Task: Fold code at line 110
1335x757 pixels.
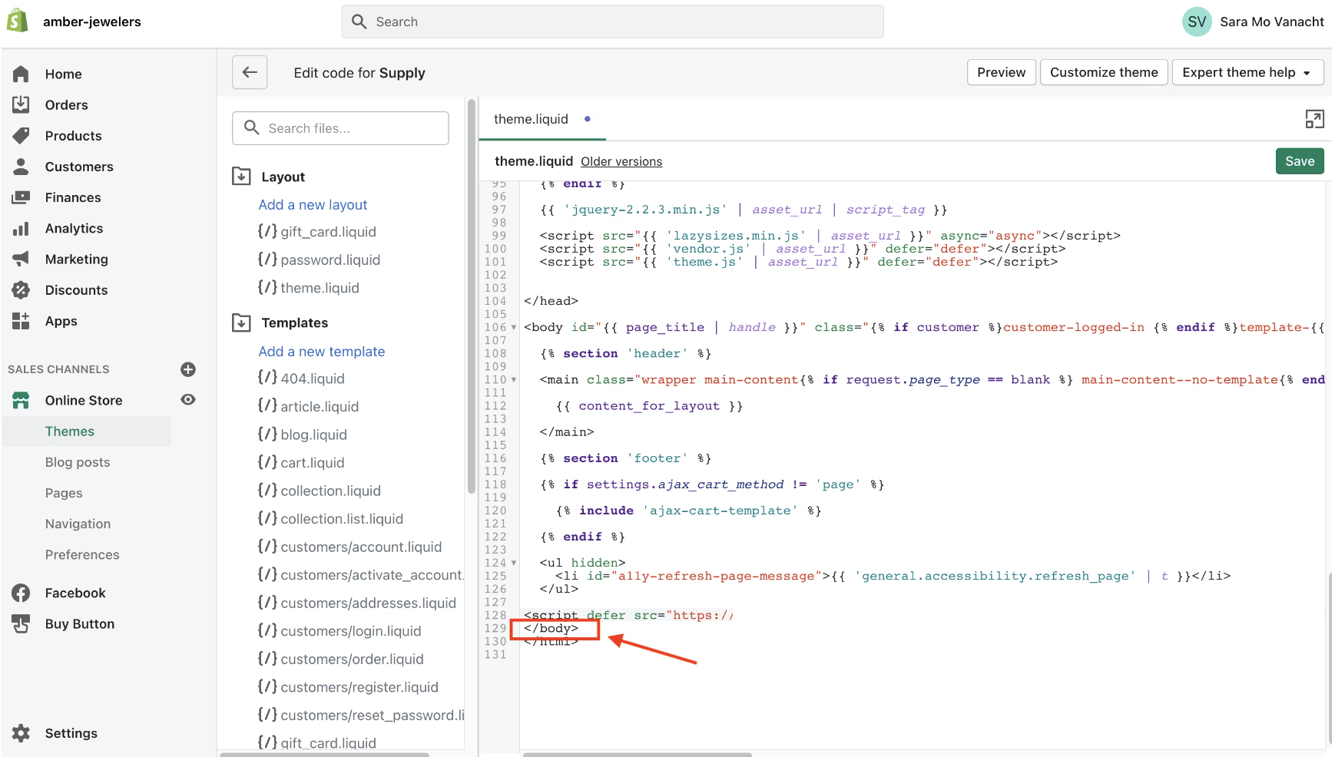Action: pyautogui.click(x=514, y=380)
